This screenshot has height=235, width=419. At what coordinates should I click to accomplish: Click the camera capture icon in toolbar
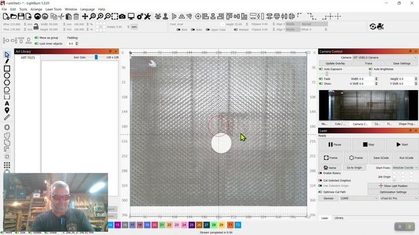tap(122, 16)
